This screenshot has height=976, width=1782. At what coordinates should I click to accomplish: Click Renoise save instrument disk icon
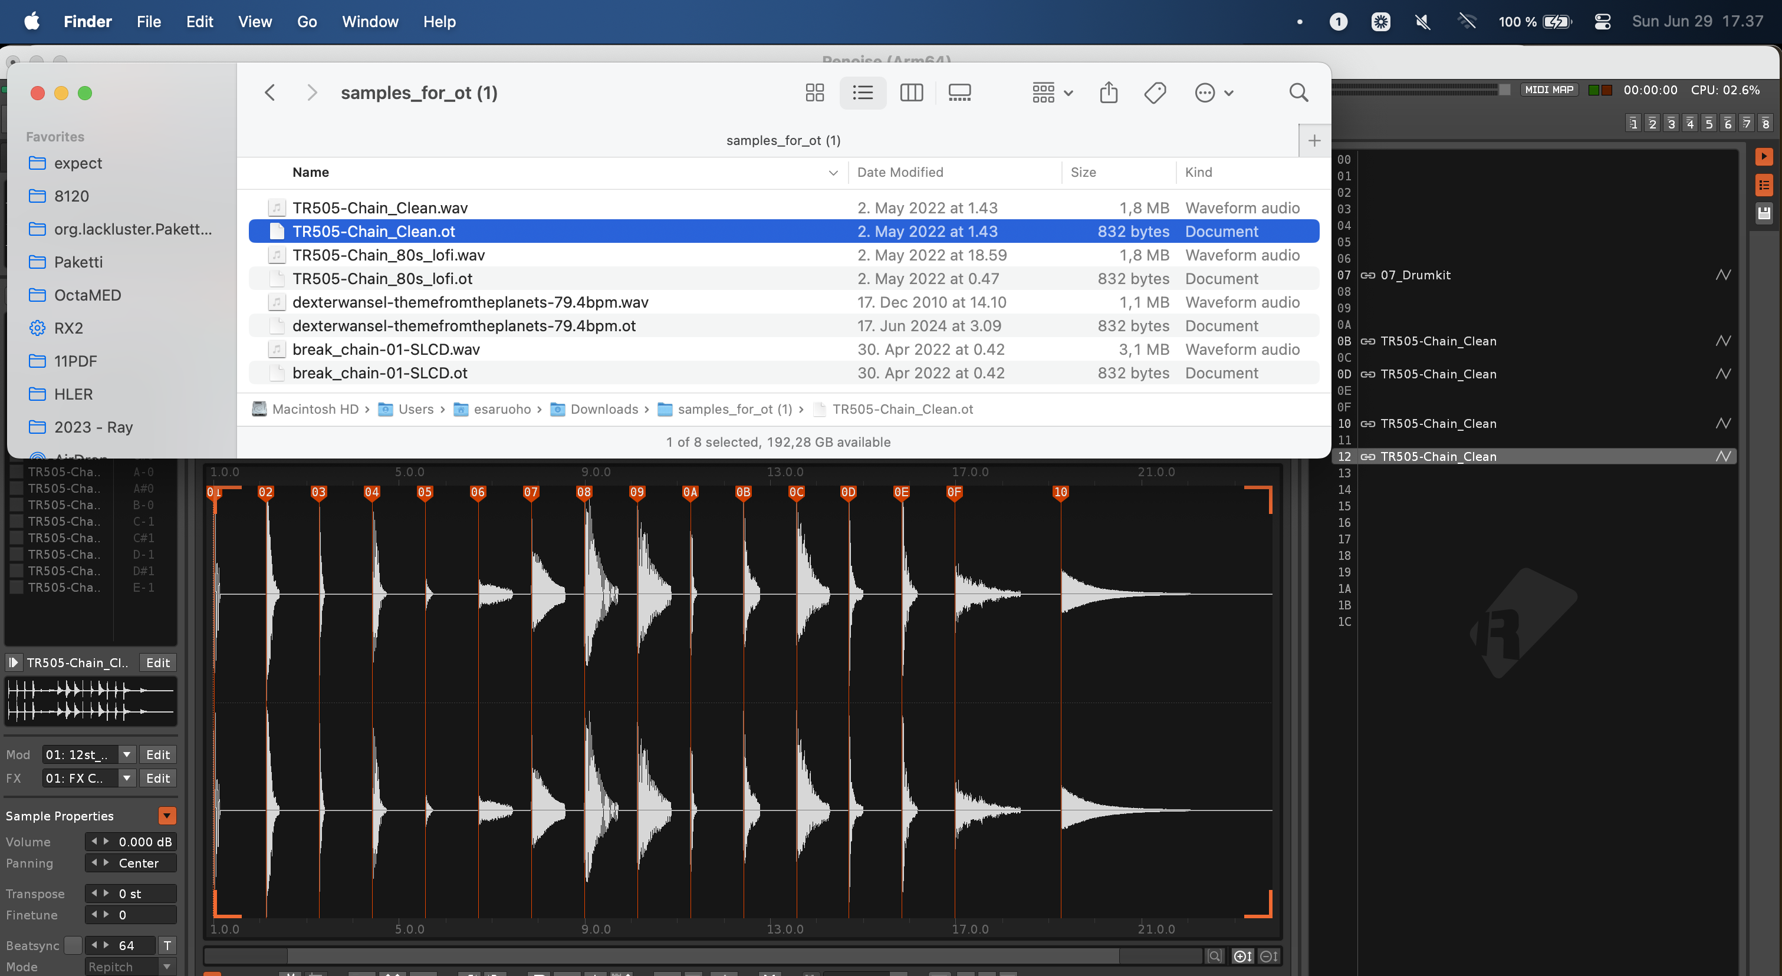[x=1764, y=213]
